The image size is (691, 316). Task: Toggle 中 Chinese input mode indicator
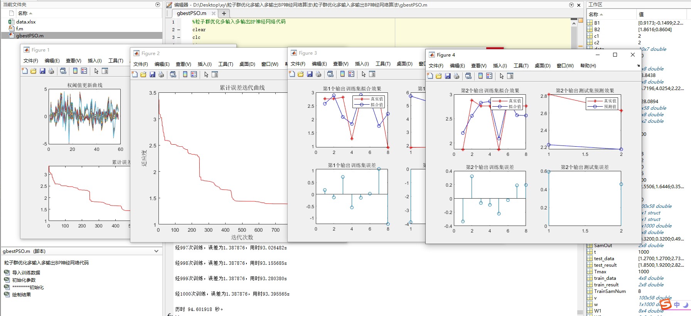[x=677, y=305]
